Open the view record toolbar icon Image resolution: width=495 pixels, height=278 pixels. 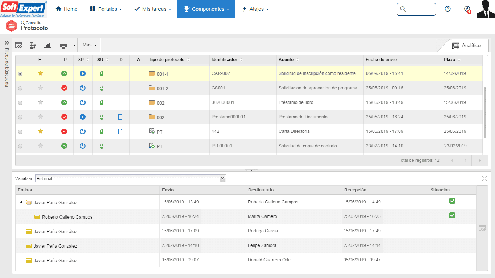[18, 45]
